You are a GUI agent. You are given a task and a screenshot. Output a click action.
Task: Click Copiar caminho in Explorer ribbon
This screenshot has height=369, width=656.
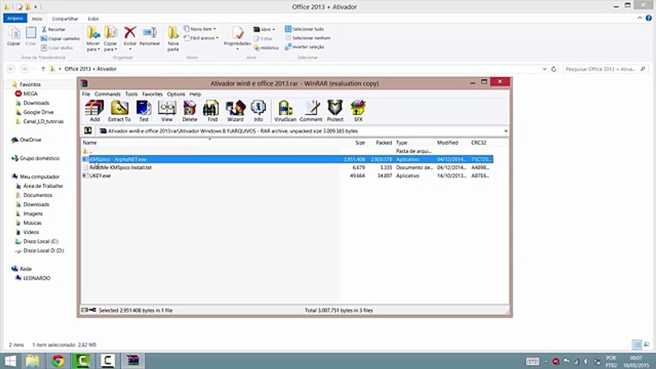[60, 38]
